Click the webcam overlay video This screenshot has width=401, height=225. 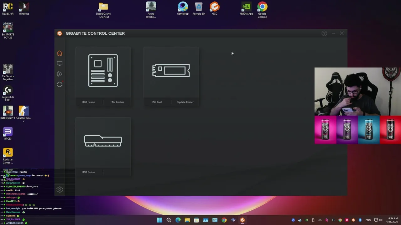tap(358, 92)
